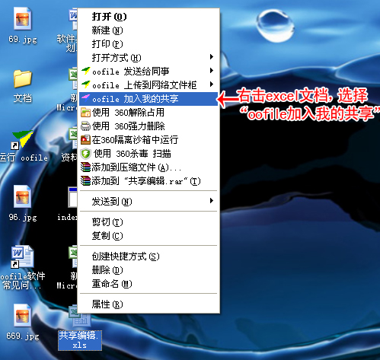
Task: Click oofile icon beside 发送给同事
Action: coord(86,71)
